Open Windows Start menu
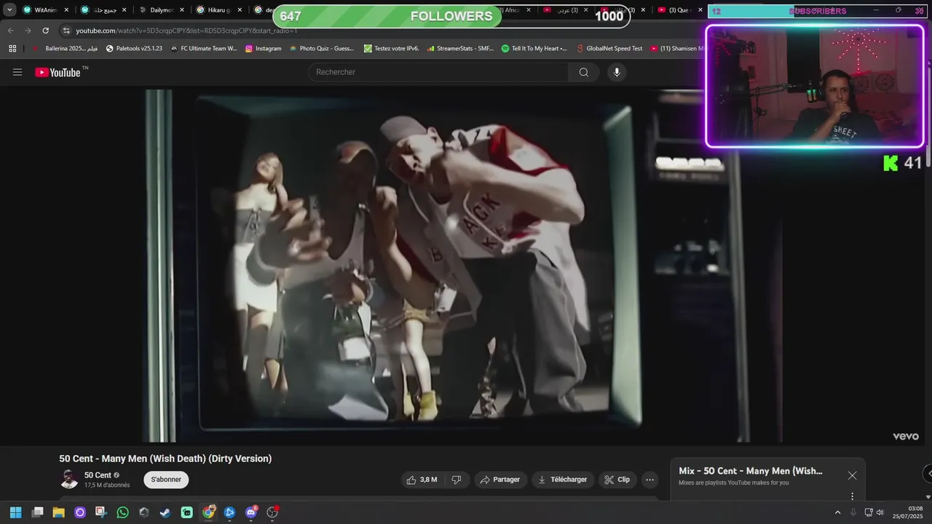The image size is (932, 524). click(15, 512)
